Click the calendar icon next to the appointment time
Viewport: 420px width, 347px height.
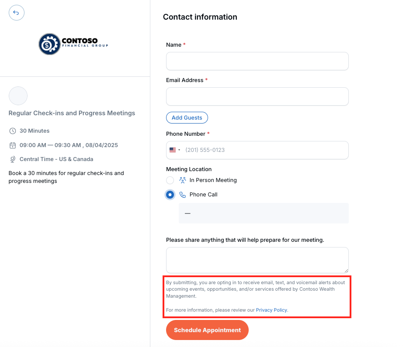pyautogui.click(x=13, y=145)
